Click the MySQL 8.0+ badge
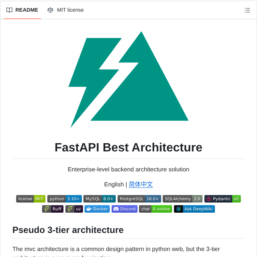 [100, 199]
